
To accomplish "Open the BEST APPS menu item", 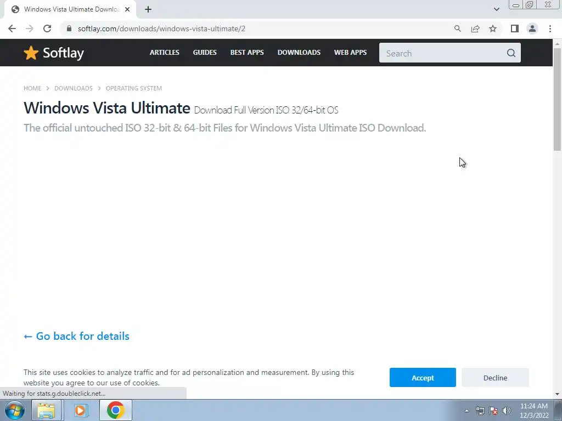I will point(247,52).
